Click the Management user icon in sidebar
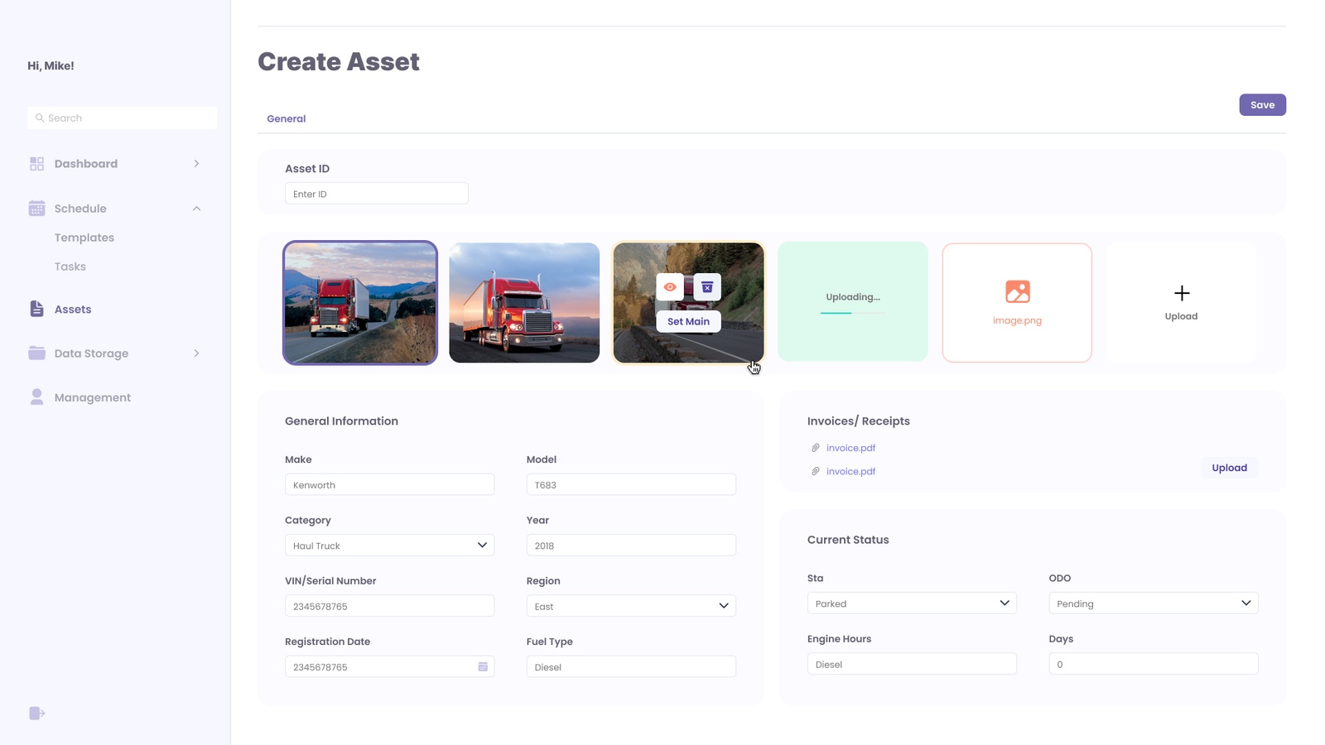The height and width of the screenshot is (745, 1325). (36, 397)
